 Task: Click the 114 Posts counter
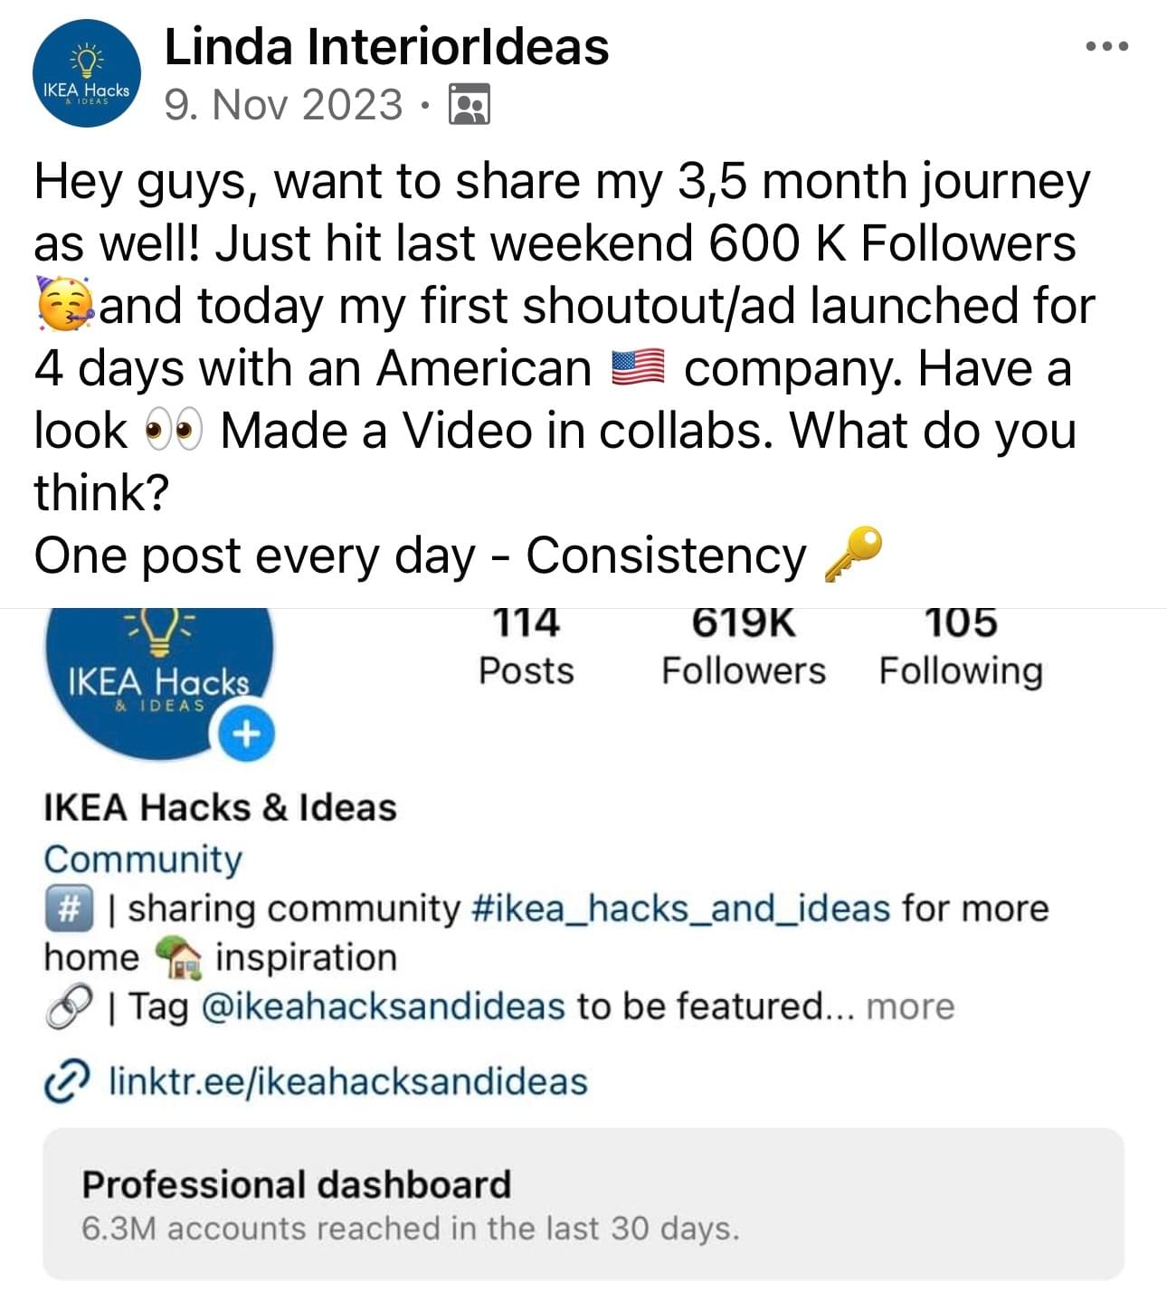[527, 647]
